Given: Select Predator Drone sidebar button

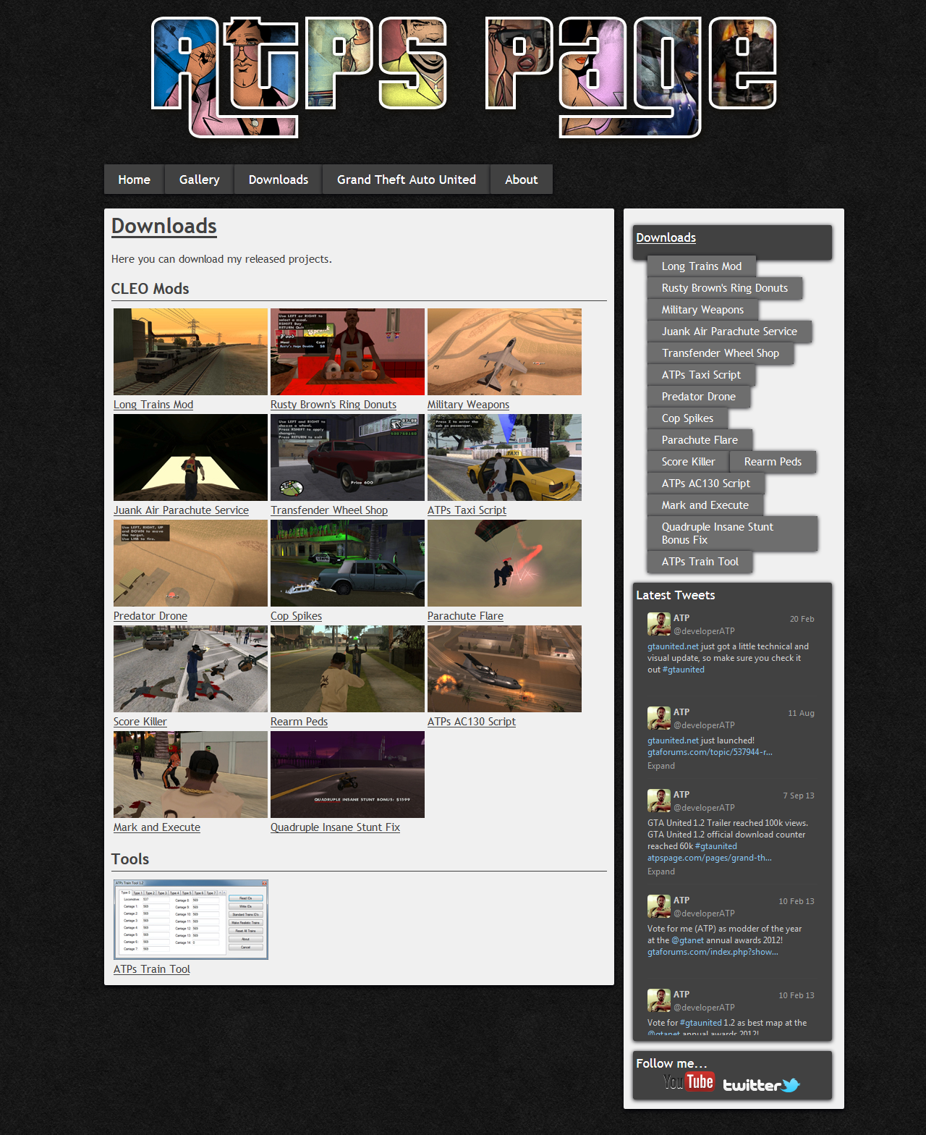Looking at the screenshot, I should 699,397.
